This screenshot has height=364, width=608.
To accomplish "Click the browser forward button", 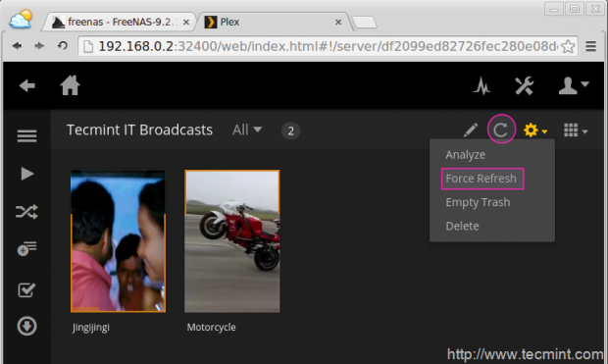I will pyautogui.click(x=39, y=46).
